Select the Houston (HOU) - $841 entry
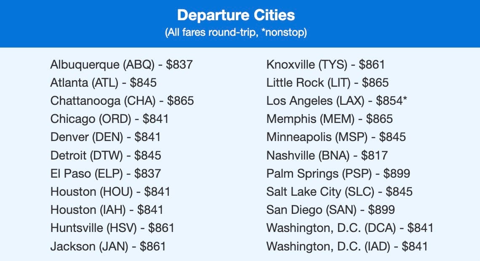Viewport: 480px width, 261px height. [x=110, y=192]
